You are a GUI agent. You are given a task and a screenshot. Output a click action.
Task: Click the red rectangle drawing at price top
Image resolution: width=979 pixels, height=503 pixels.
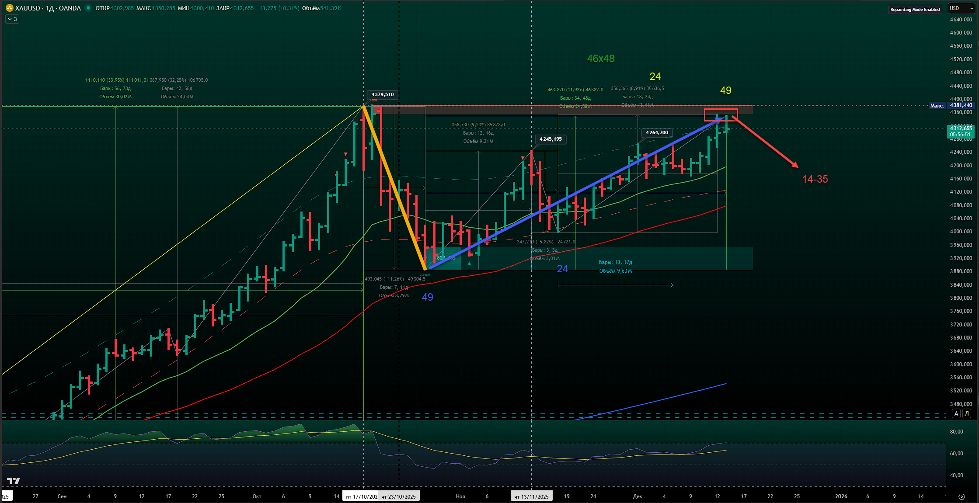coord(721,110)
